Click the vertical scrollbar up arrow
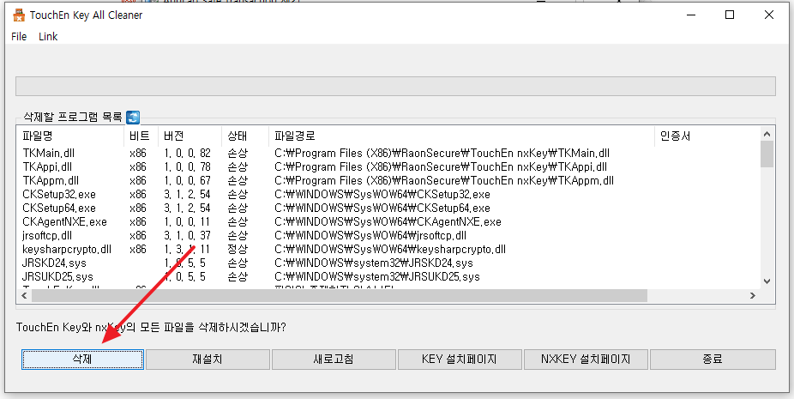The height and width of the screenshot is (399, 794). (x=767, y=135)
